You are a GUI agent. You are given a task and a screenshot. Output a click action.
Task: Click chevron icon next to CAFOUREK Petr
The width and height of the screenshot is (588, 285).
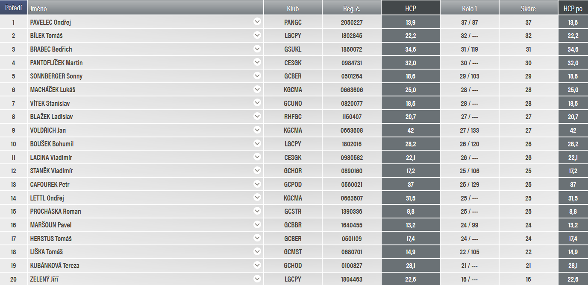[257, 184]
